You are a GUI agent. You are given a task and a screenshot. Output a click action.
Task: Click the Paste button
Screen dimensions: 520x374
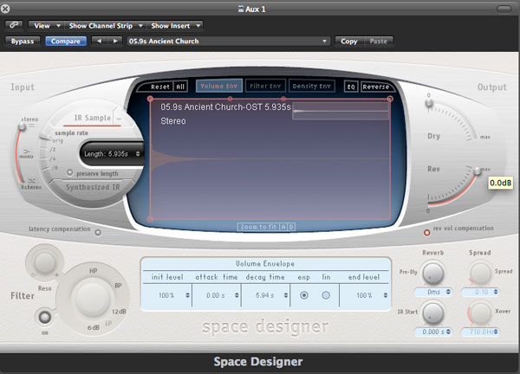tap(379, 41)
